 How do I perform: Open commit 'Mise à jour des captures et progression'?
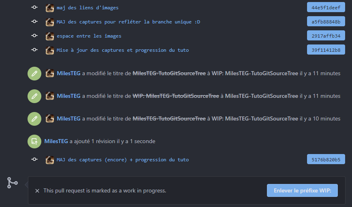click(x=123, y=50)
